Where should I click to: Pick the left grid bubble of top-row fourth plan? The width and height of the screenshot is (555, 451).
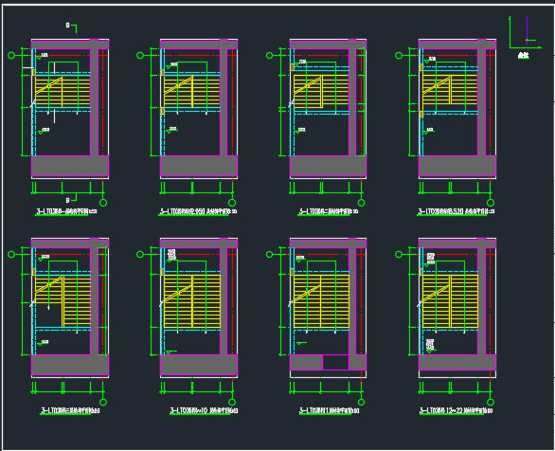399,56
